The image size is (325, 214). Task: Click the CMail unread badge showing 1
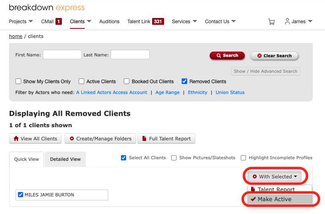click(59, 21)
